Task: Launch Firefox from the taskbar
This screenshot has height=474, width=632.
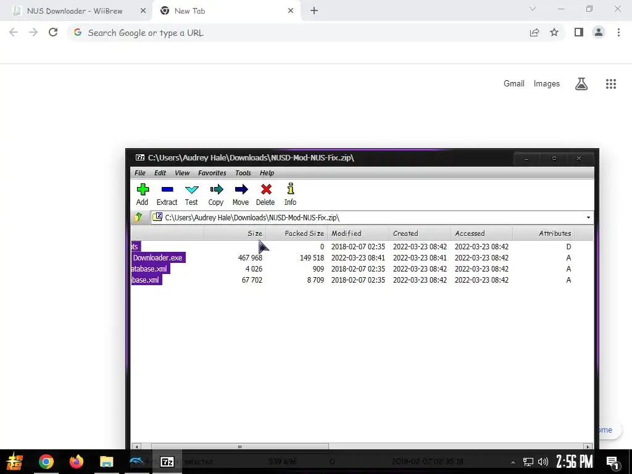Action: [x=76, y=462]
